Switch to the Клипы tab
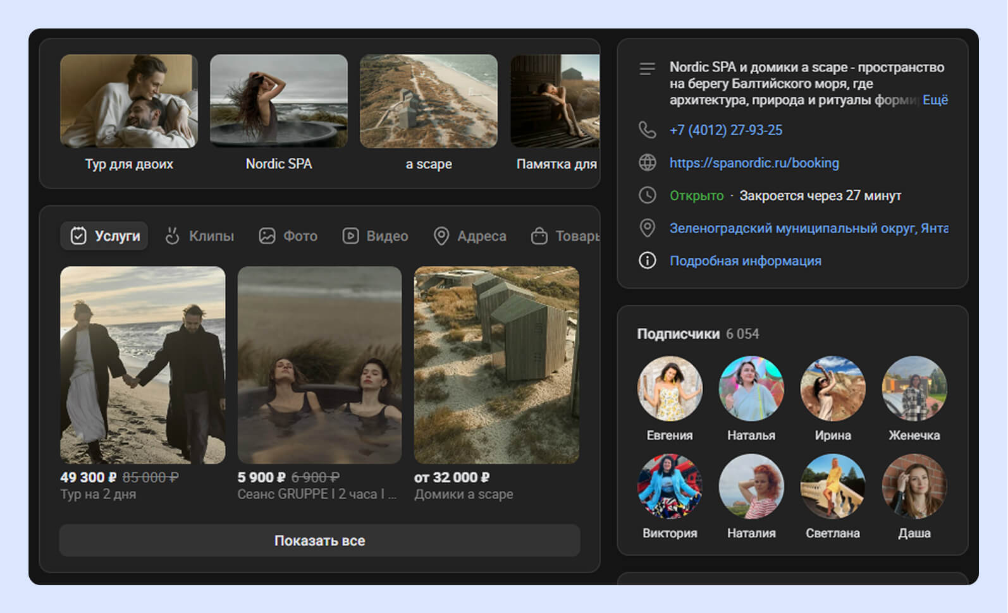Screen dimensions: 1008x613 point(200,236)
